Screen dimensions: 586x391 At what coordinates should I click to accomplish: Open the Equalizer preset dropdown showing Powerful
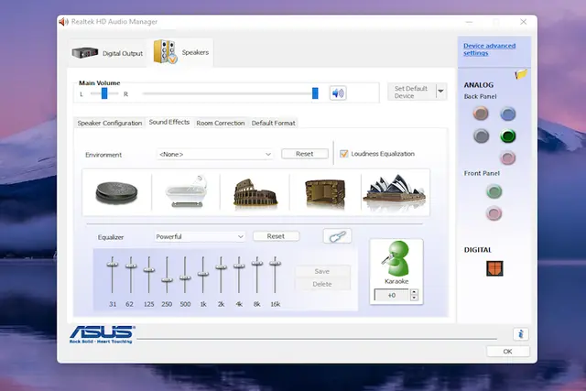point(200,236)
